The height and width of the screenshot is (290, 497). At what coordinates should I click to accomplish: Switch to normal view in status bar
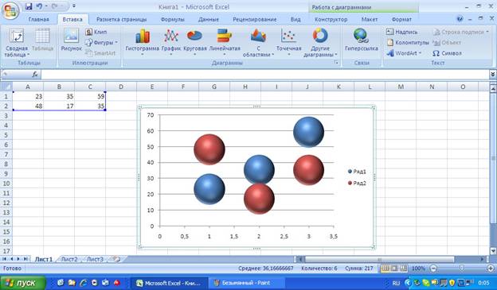click(x=385, y=269)
